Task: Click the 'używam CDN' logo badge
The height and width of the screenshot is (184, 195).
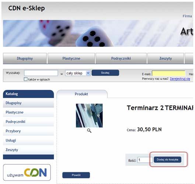Action: (27, 173)
